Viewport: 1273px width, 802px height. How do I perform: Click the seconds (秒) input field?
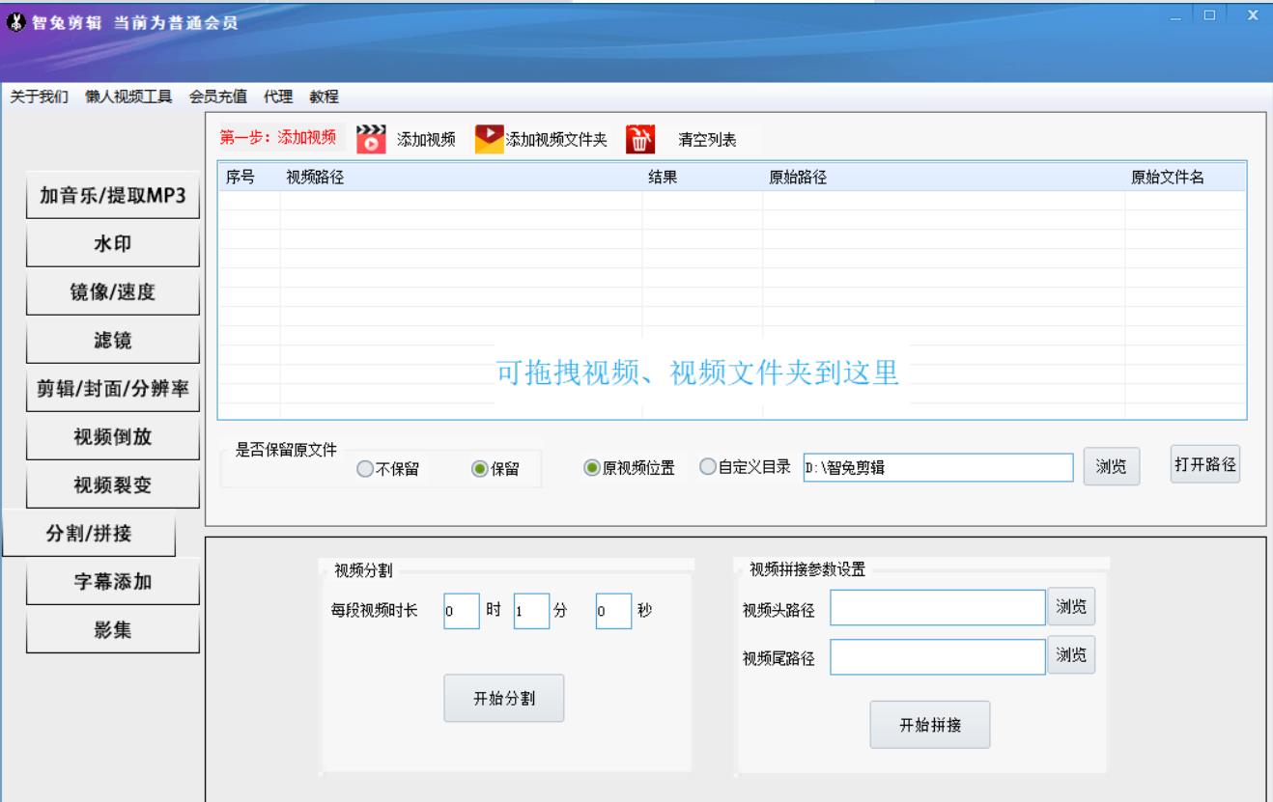coord(613,611)
